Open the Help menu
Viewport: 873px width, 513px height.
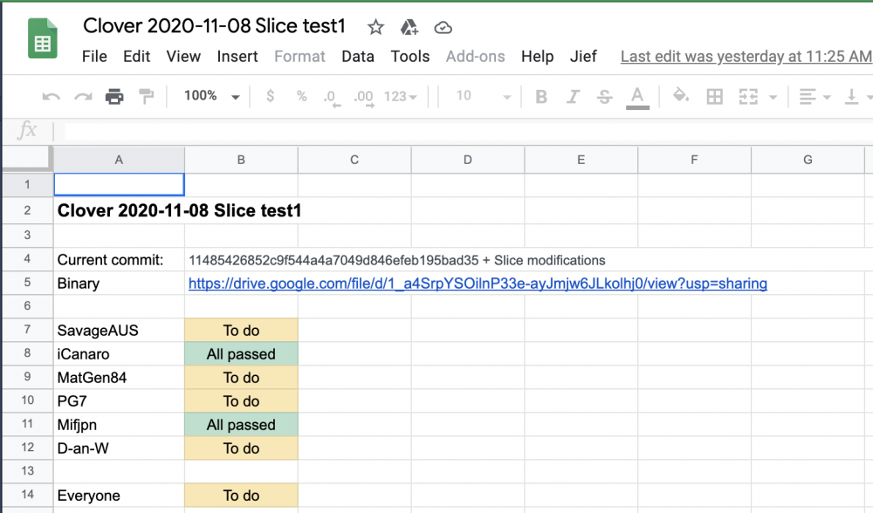click(537, 56)
